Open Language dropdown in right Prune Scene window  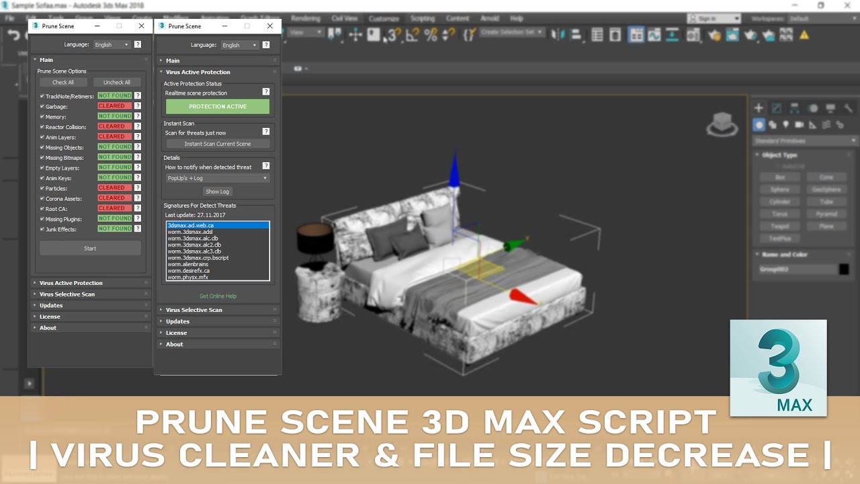(239, 45)
